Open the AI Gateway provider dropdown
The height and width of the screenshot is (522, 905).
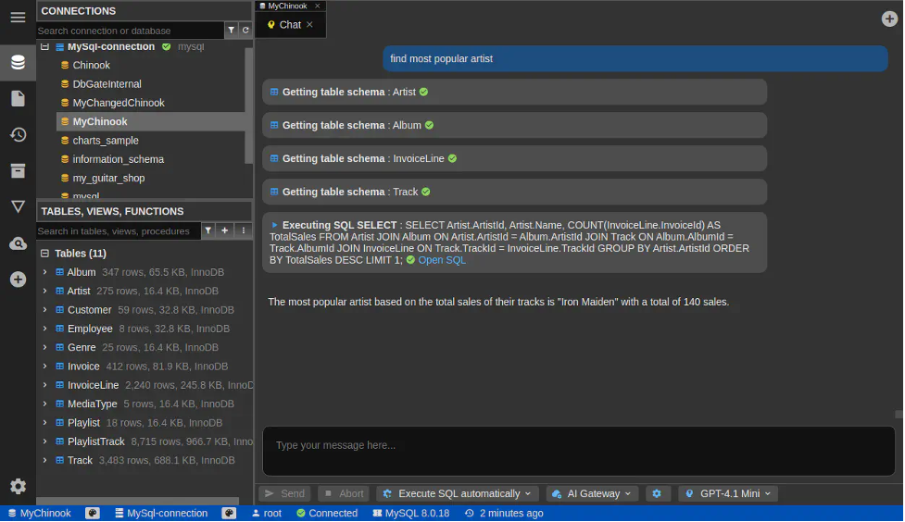[592, 493]
